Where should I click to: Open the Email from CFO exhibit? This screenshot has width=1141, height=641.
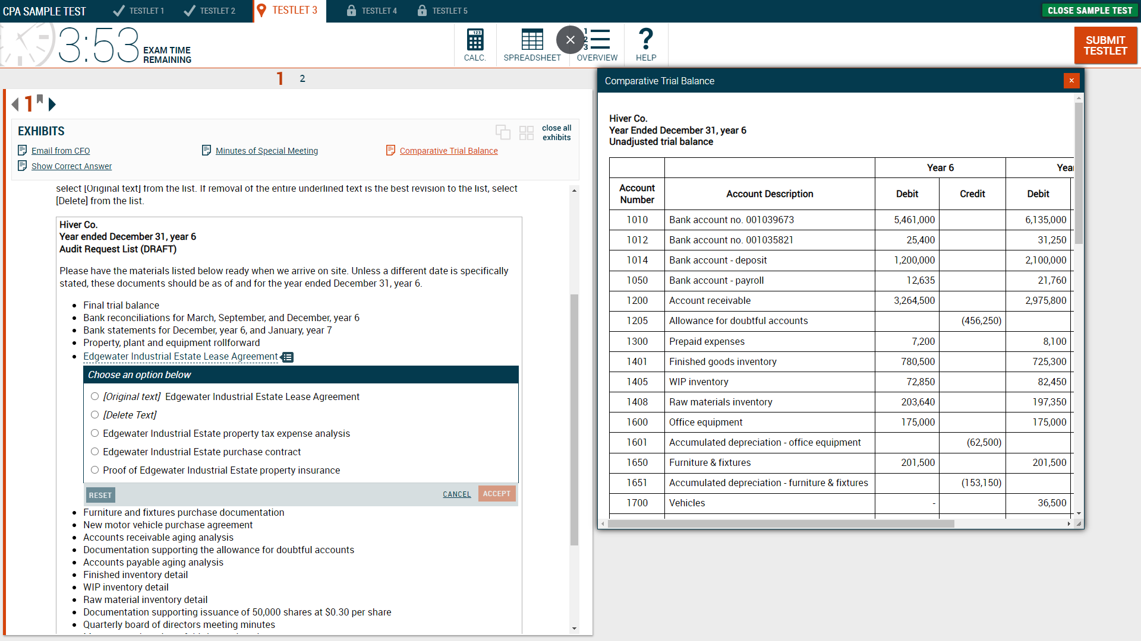61,151
